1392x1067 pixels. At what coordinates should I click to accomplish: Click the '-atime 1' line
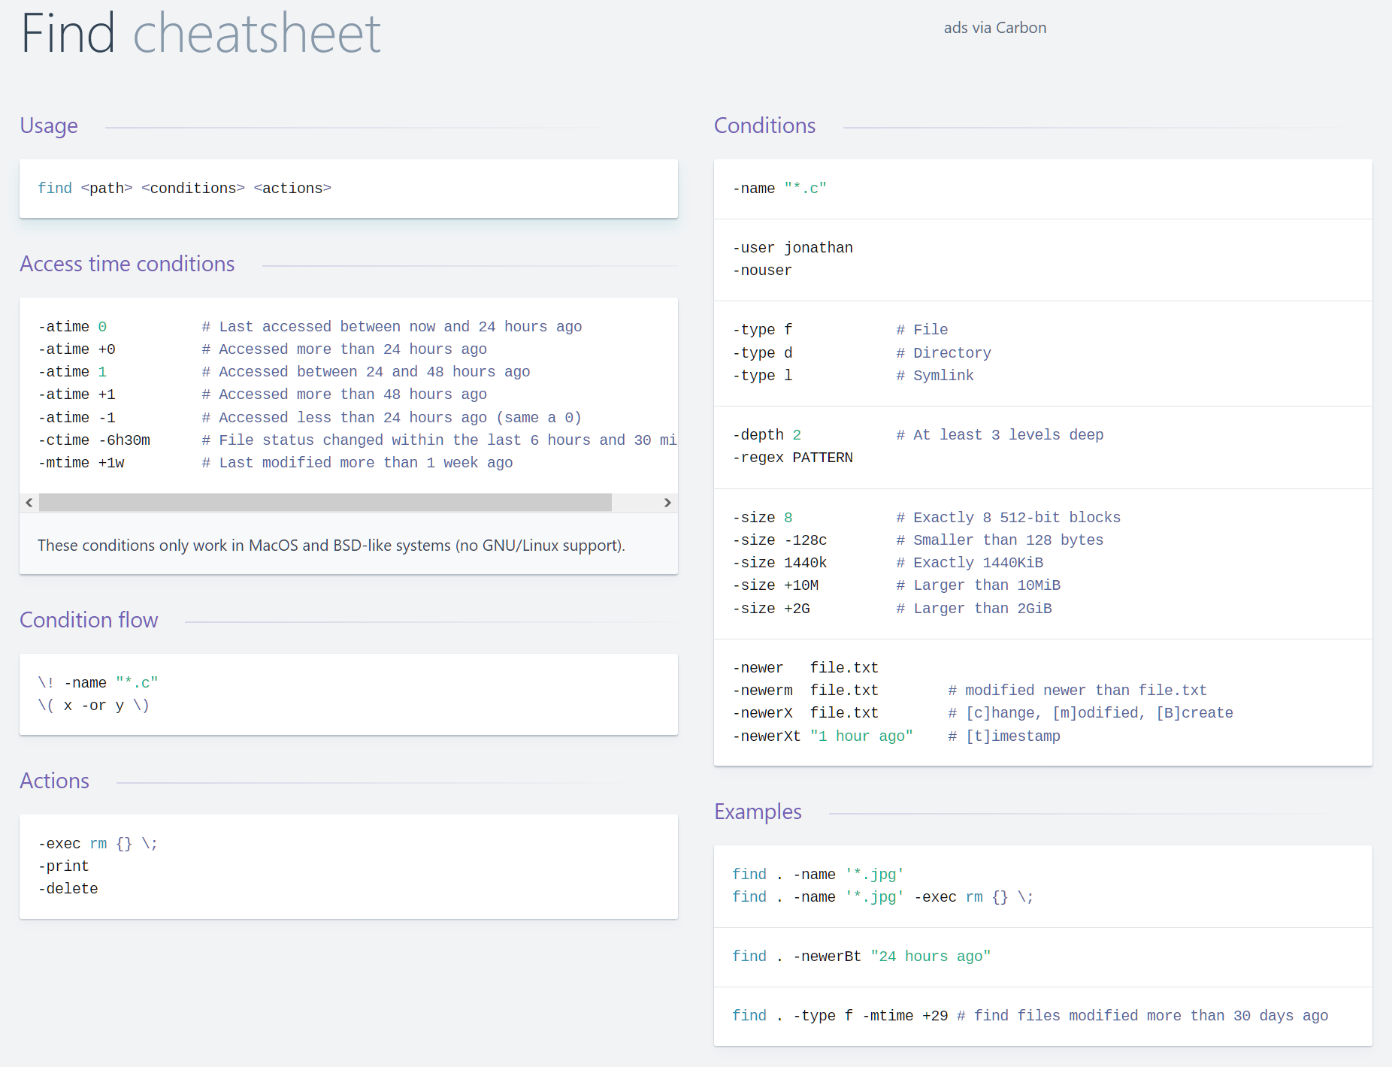[283, 372]
